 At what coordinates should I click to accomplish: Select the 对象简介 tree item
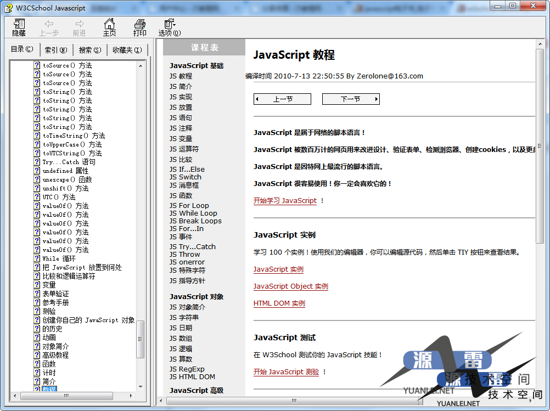click(56, 346)
